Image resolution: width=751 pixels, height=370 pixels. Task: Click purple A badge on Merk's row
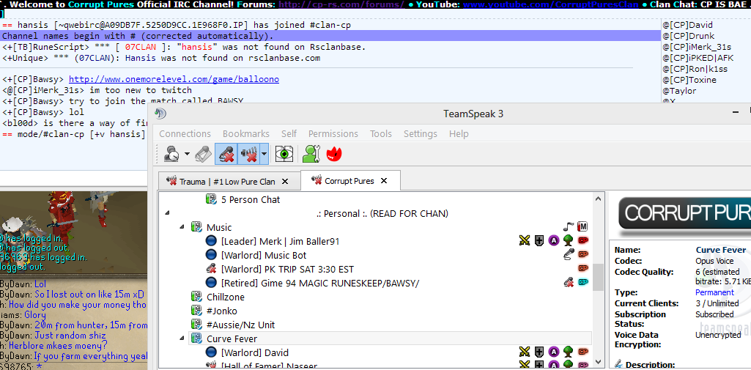pos(554,241)
